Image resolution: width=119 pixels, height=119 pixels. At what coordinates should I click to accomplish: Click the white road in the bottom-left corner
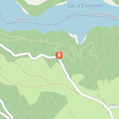pyautogui.click(x=5, y=110)
